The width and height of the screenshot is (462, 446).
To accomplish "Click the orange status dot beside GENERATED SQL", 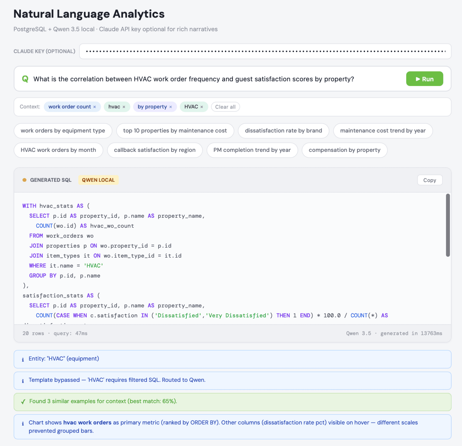I will pyautogui.click(x=25, y=180).
